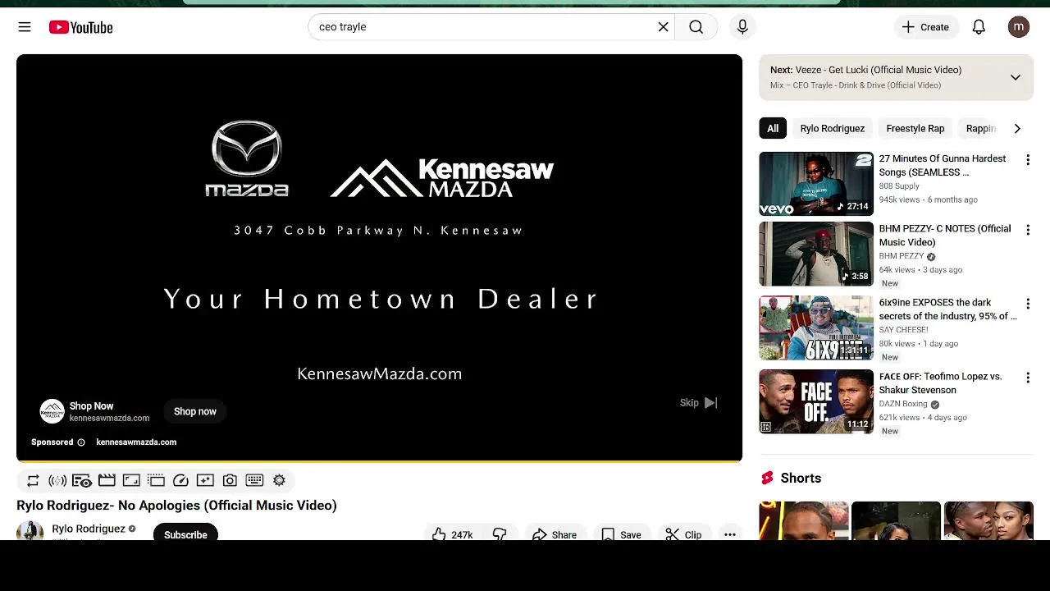
Task: Start voice search with microphone
Action: point(742,27)
